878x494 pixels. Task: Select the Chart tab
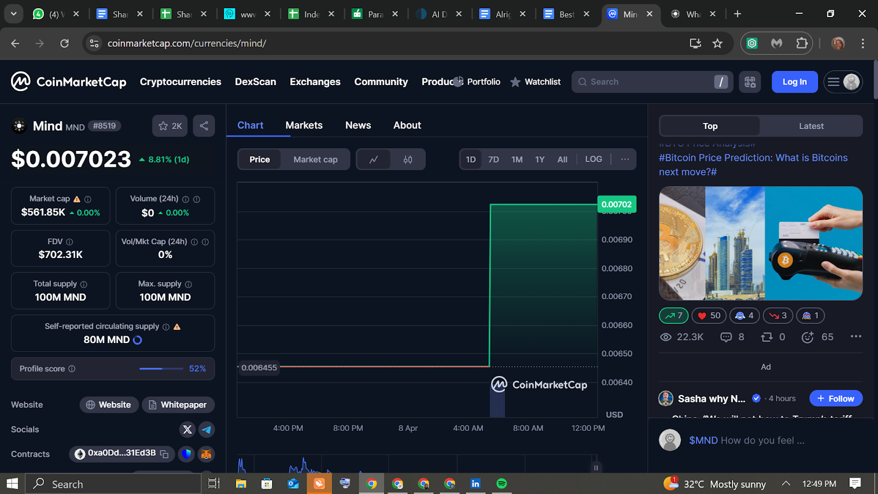[x=250, y=125]
